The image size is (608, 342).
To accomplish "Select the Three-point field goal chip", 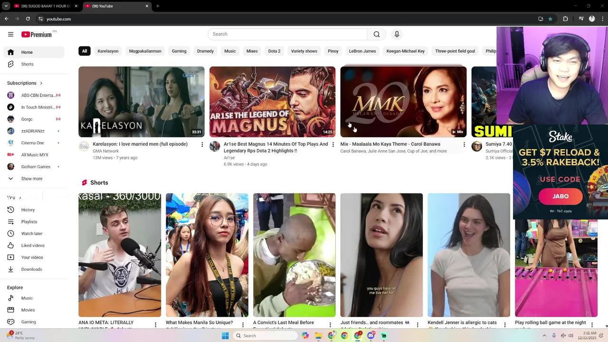I will click(x=455, y=51).
